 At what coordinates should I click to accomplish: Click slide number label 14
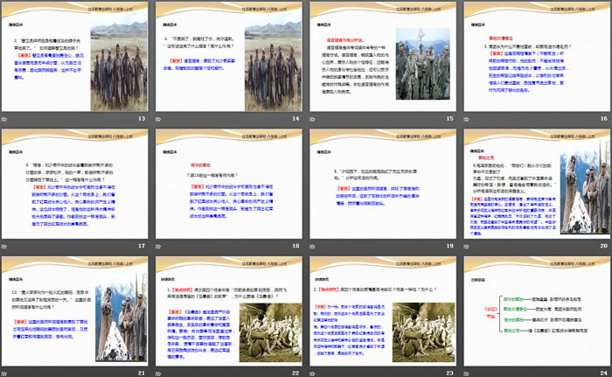296,118
